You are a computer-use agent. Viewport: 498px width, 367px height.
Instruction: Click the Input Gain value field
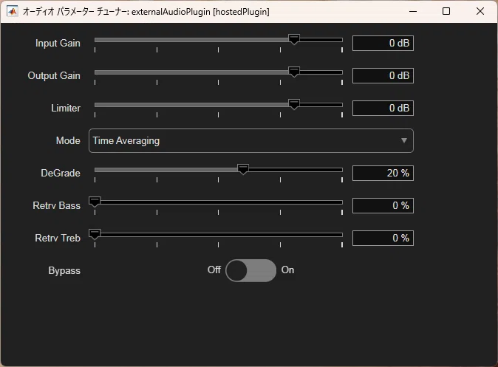(x=383, y=43)
